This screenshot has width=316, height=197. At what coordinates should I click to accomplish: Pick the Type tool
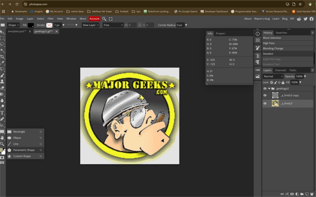pyautogui.click(x=2, y=113)
